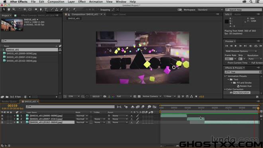The height and width of the screenshot is (148, 263).
Task: Hide layer 3 SH030_v01 with eye toggle
Action: point(2,122)
